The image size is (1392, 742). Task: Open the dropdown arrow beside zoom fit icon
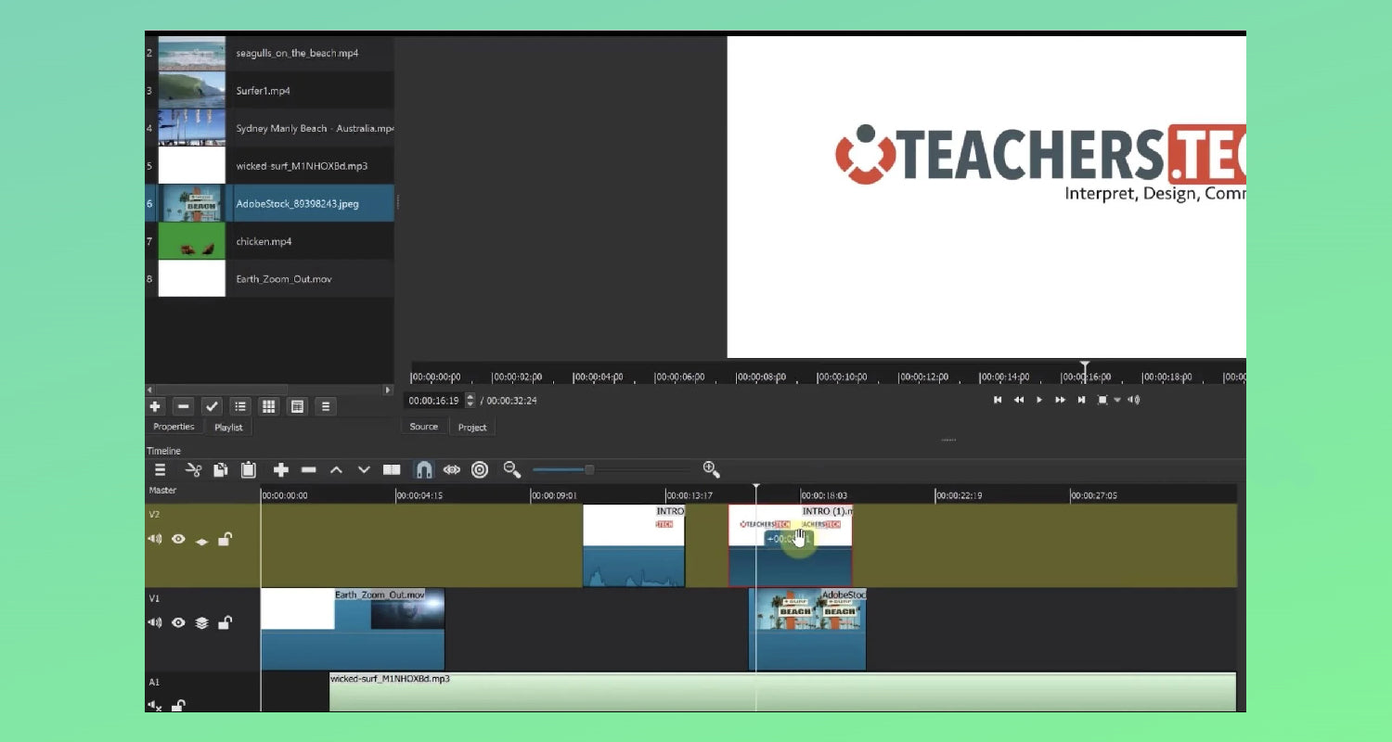tap(1117, 400)
